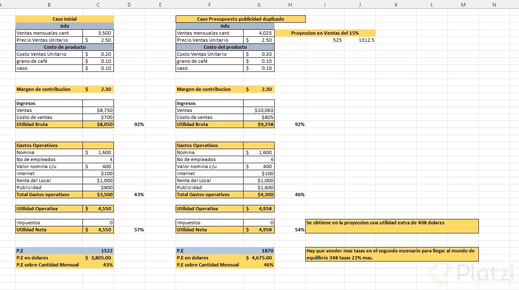Select Caso Presupuesto publicidad duplicado header cell

click(241, 19)
